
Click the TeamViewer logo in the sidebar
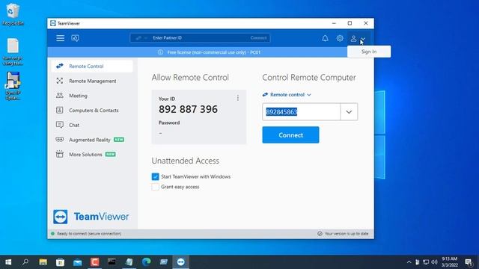point(91,217)
